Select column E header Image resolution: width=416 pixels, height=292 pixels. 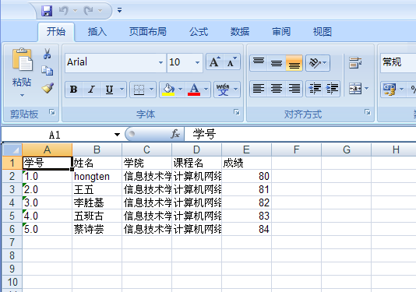click(246, 150)
